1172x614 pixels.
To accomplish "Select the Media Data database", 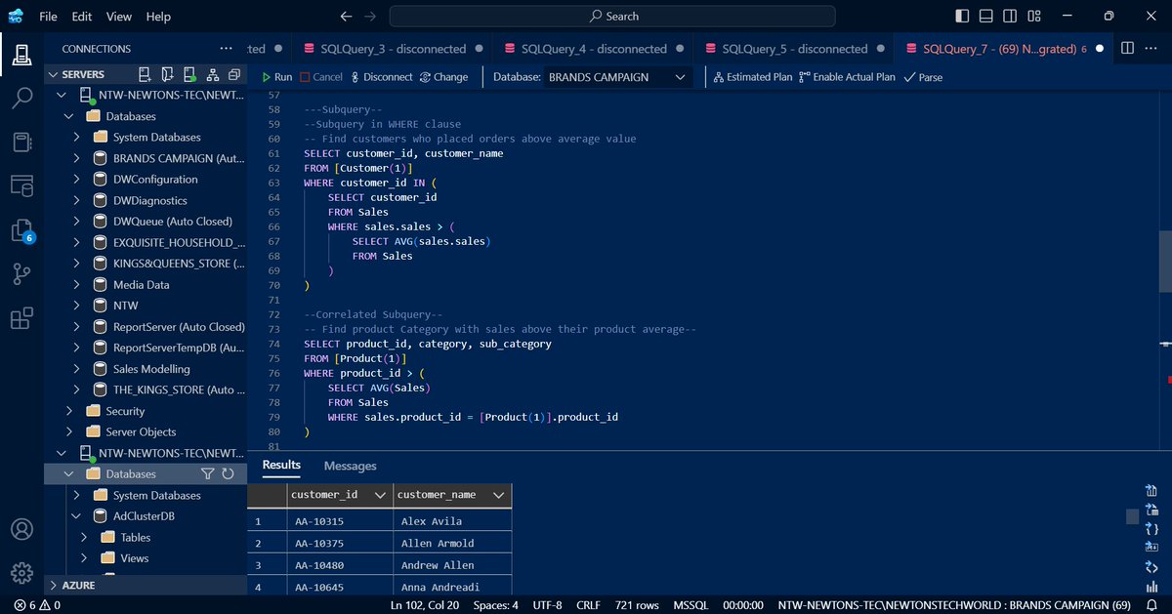I will (x=141, y=285).
